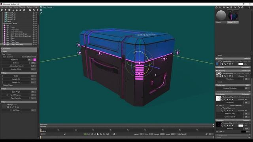
Task: Click the new folder icon in scene toolbar
Action: 30,10
